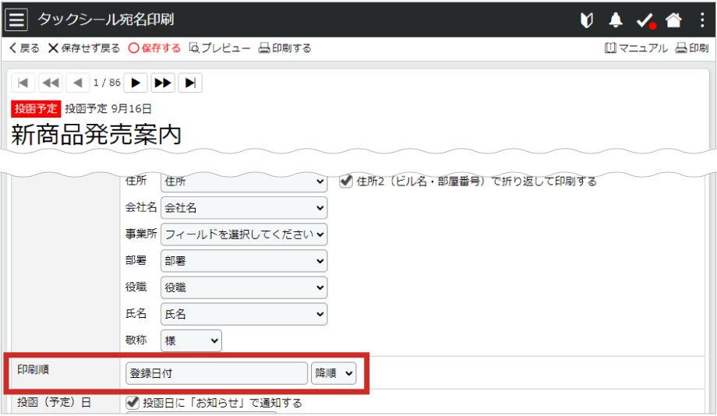Open the 役職 field dropdown
The height and width of the screenshot is (416, 717).
(x=244, y=287)
